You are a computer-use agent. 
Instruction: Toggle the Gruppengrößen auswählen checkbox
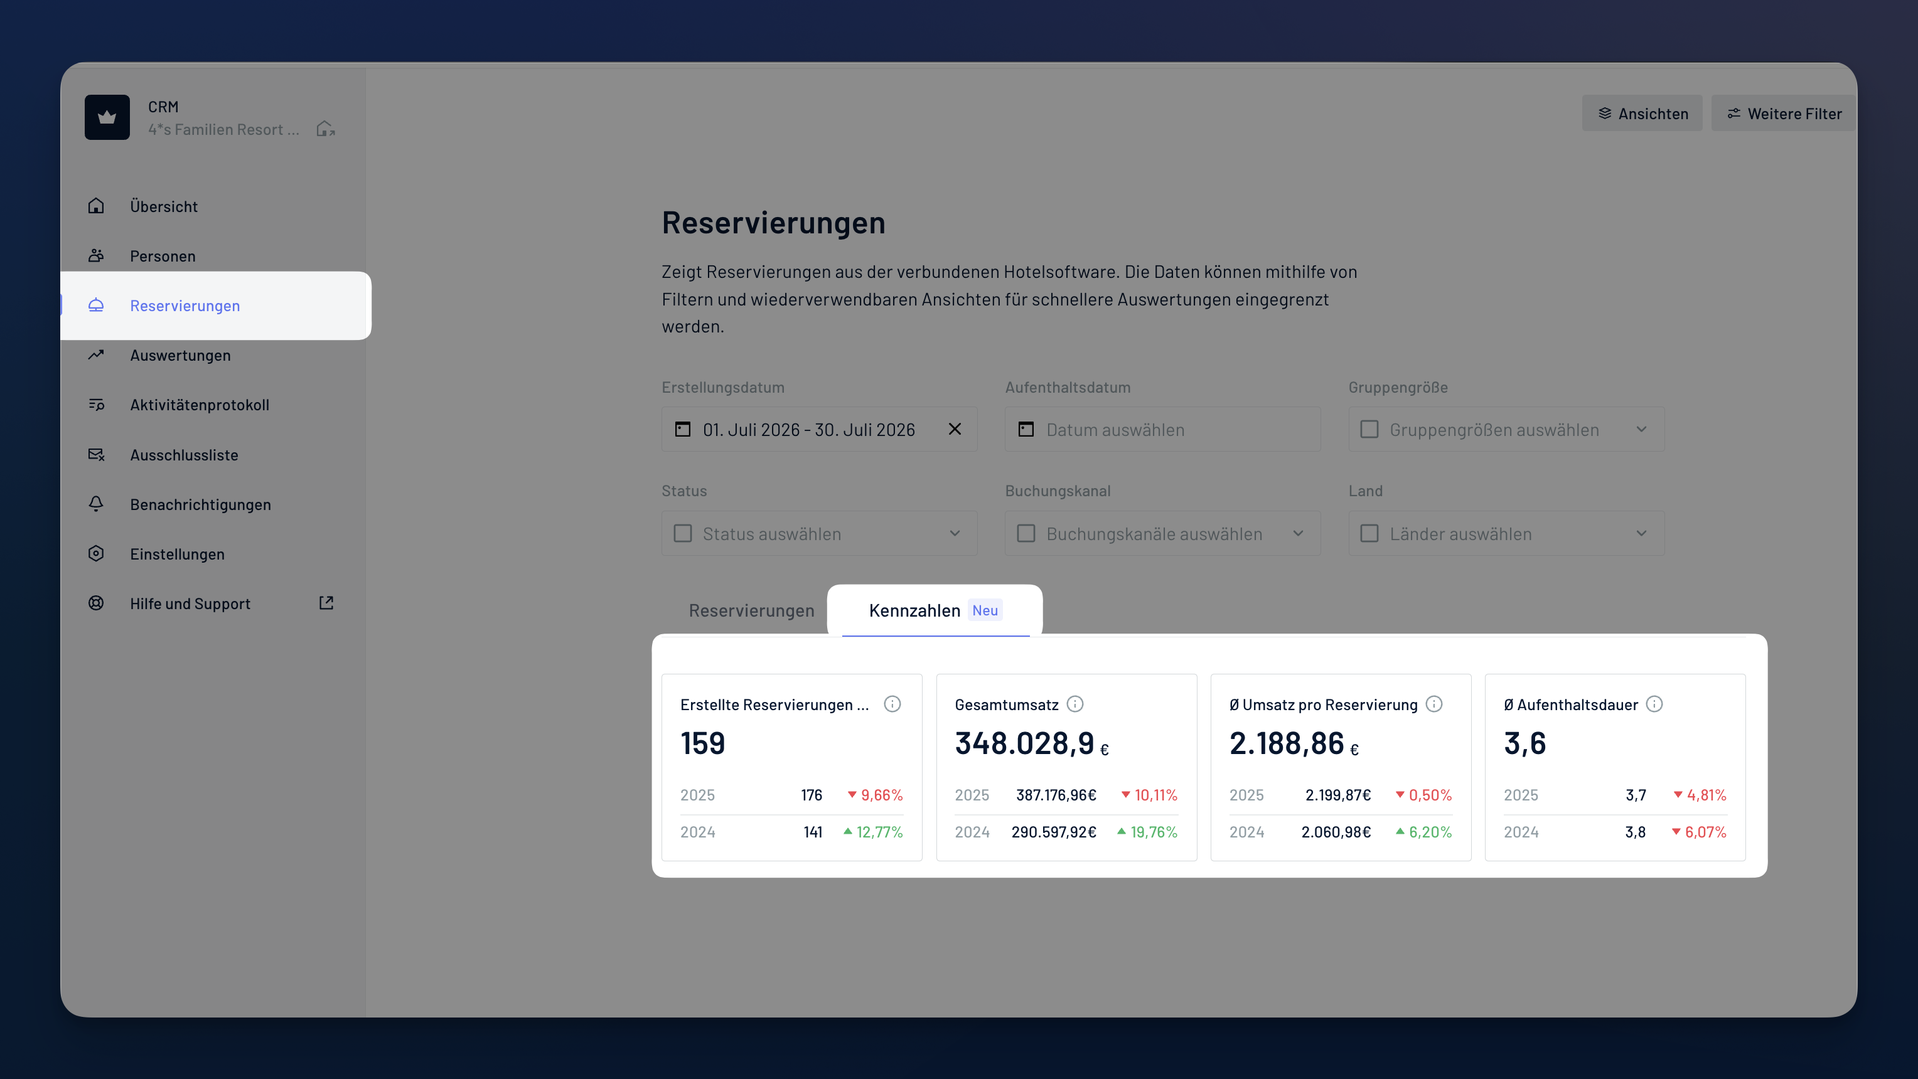pos(1369,429)
